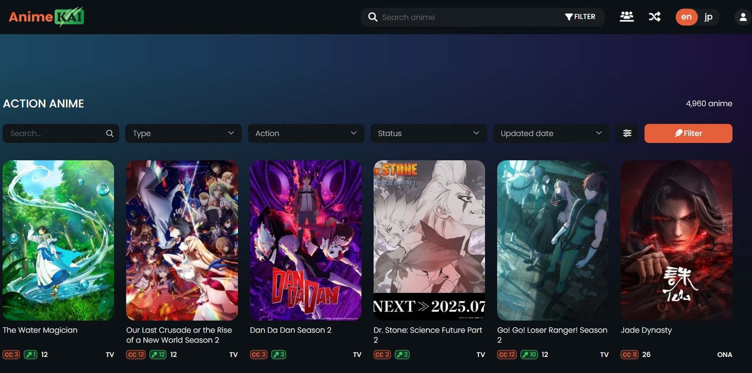Switch title language to en

coord(686,17)
